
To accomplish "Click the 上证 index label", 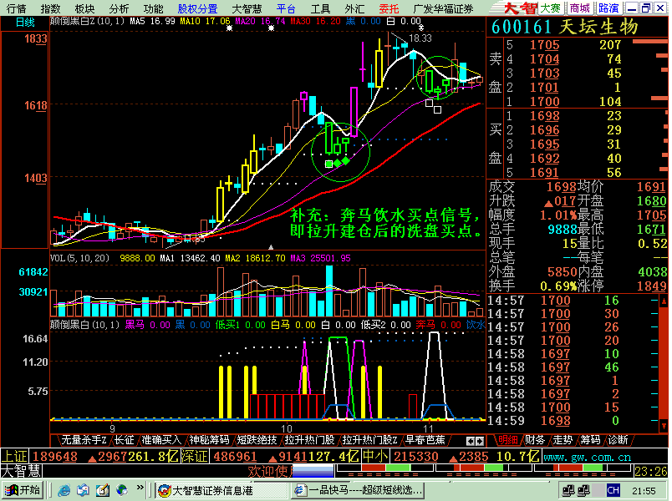I will (x=14, y=456).
